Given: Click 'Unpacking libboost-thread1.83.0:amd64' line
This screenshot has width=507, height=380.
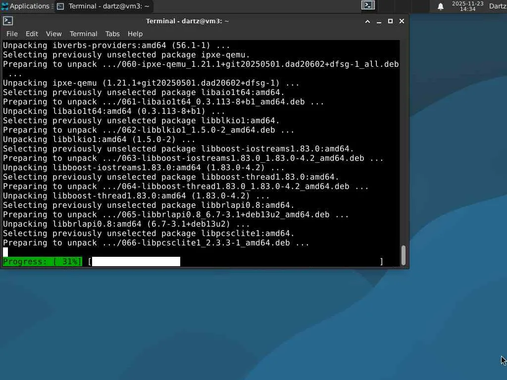Looking at the screenshot, I should tap(136, 196).
